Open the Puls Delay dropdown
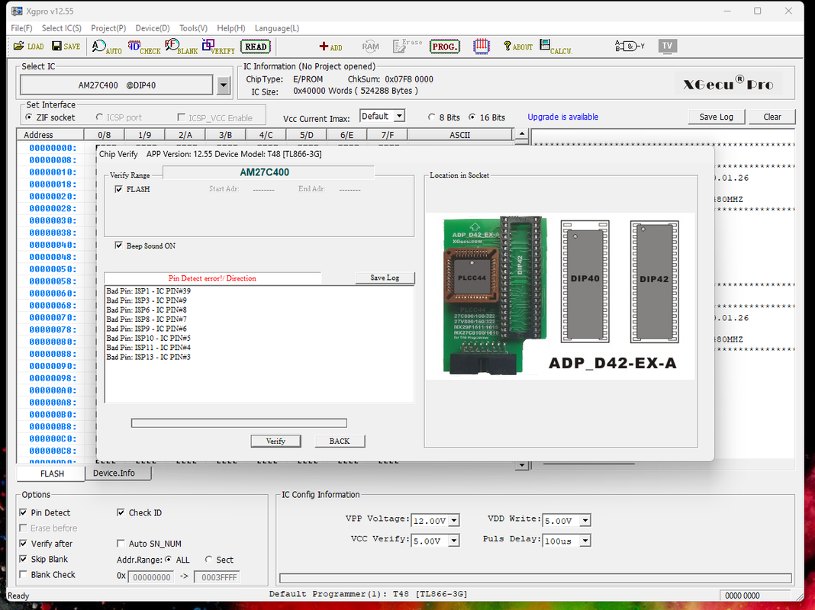 coord(585,541)
